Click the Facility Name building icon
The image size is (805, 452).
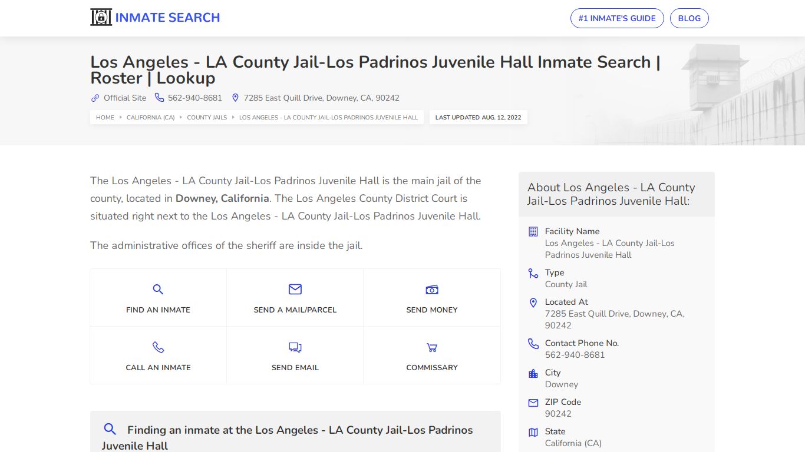533,231
